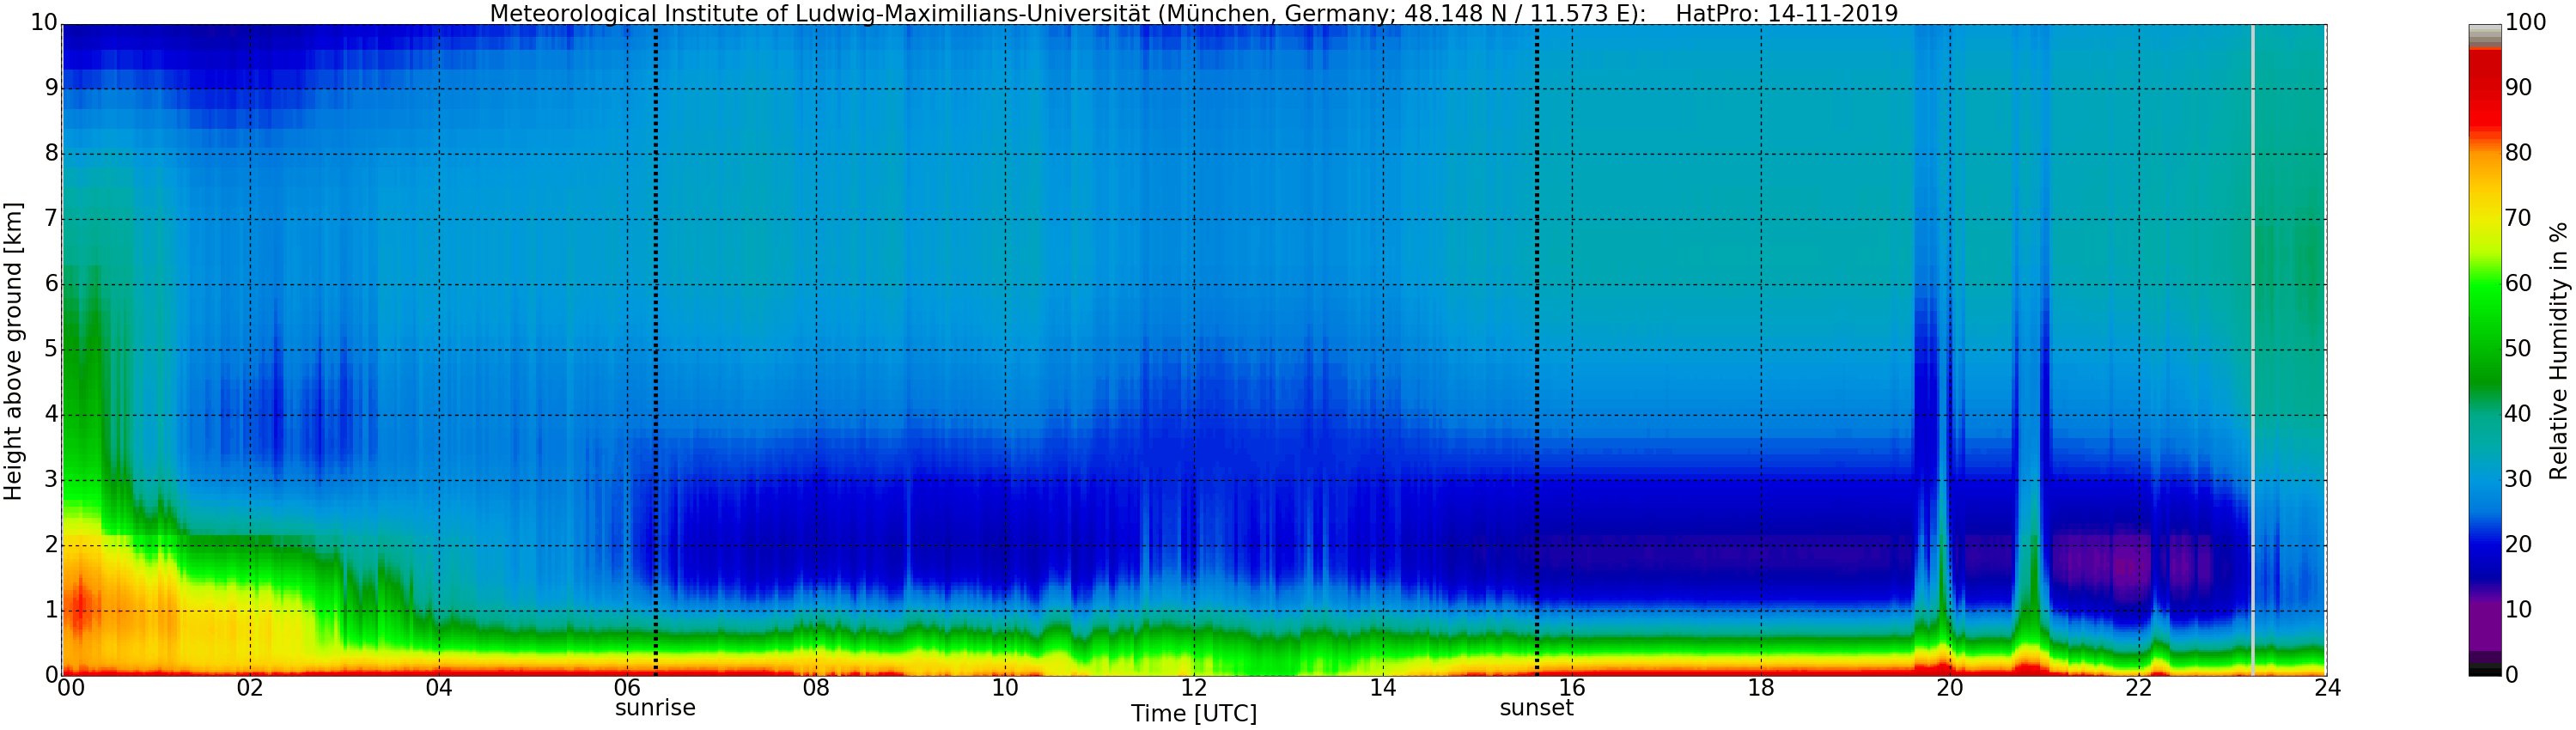Click the 'Height above ground [km]' axis label
Image resolution: width=2576 pixels, height=730 pixels.
[13, 351]
